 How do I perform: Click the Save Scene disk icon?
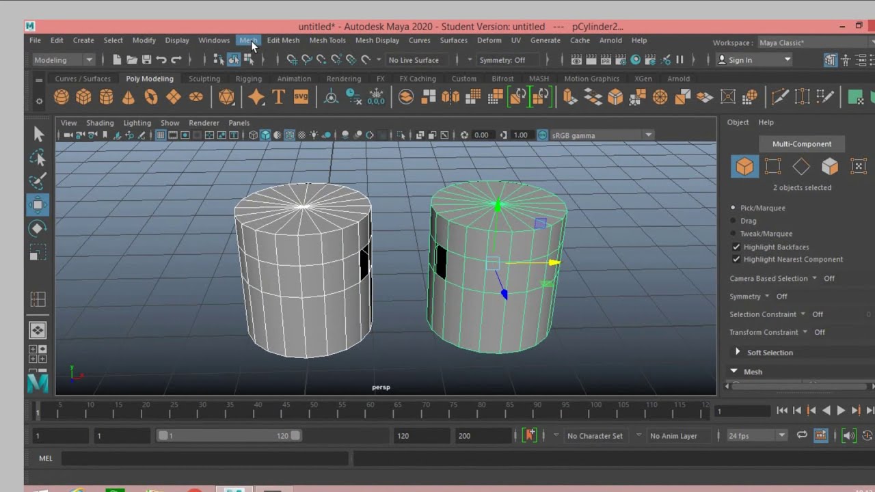click(146, 59)
